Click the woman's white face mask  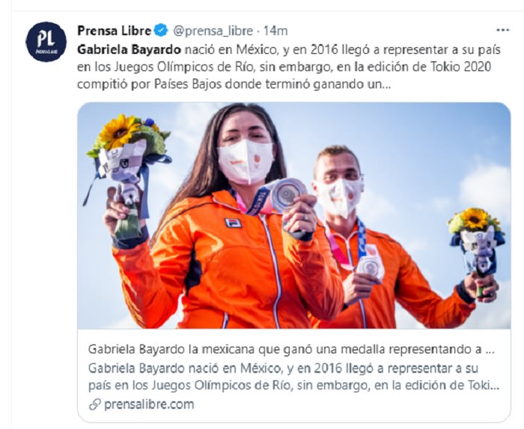(246, 162)
